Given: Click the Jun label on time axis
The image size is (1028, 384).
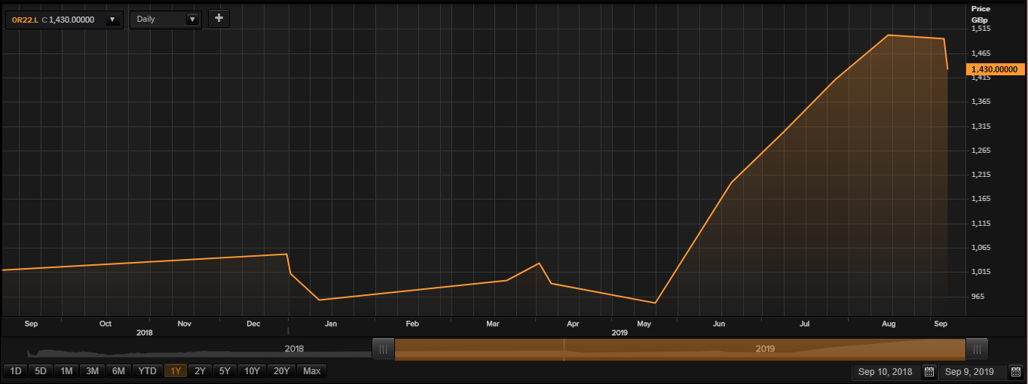Looking at the screenshot, I should (719, 324).
